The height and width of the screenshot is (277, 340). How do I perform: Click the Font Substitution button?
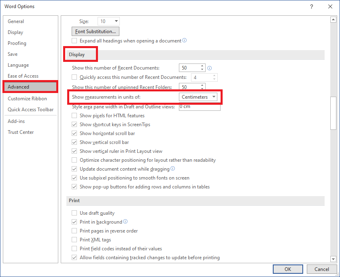click(96, 32)
